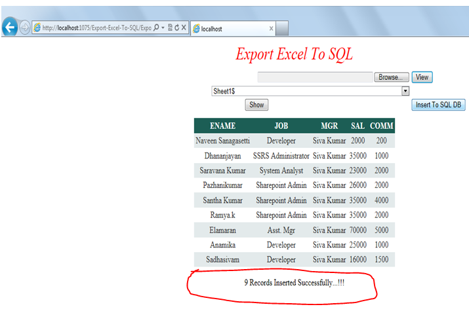
Task: Click the browser forward arrow button
Action: [x=25, y=27]
